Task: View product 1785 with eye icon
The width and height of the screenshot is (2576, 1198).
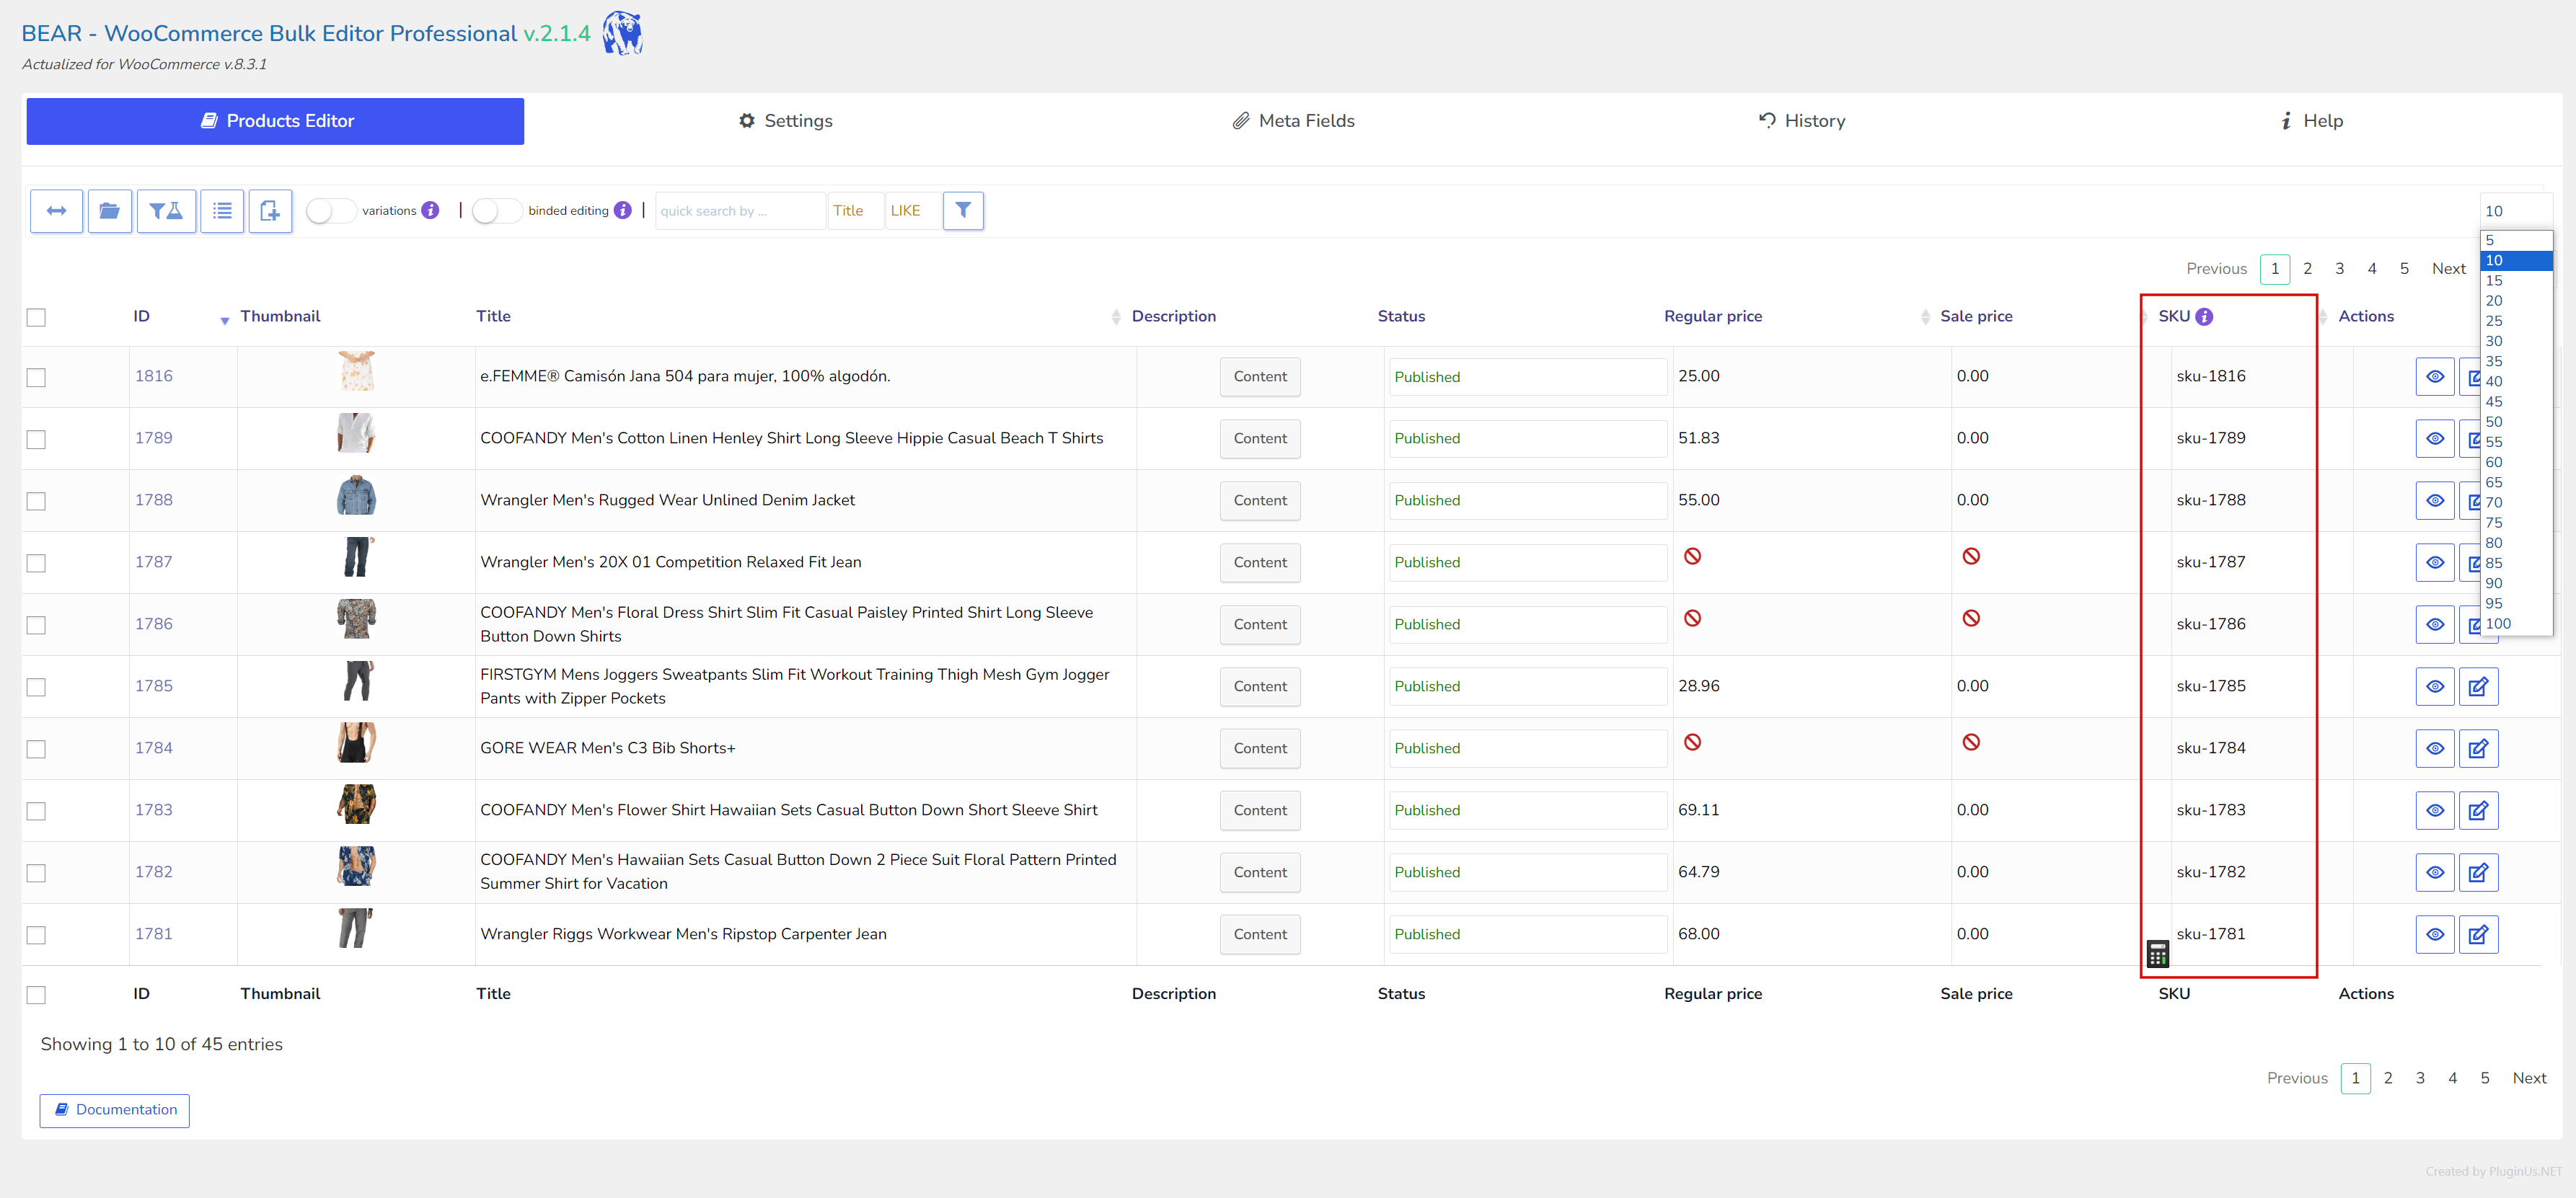Action: point(2435,686)
